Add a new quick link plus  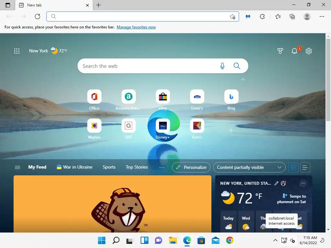(x=231, y=130)
